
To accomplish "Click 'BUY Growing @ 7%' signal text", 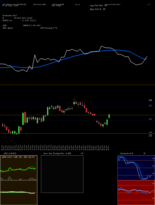I will [x=49, y=28].
